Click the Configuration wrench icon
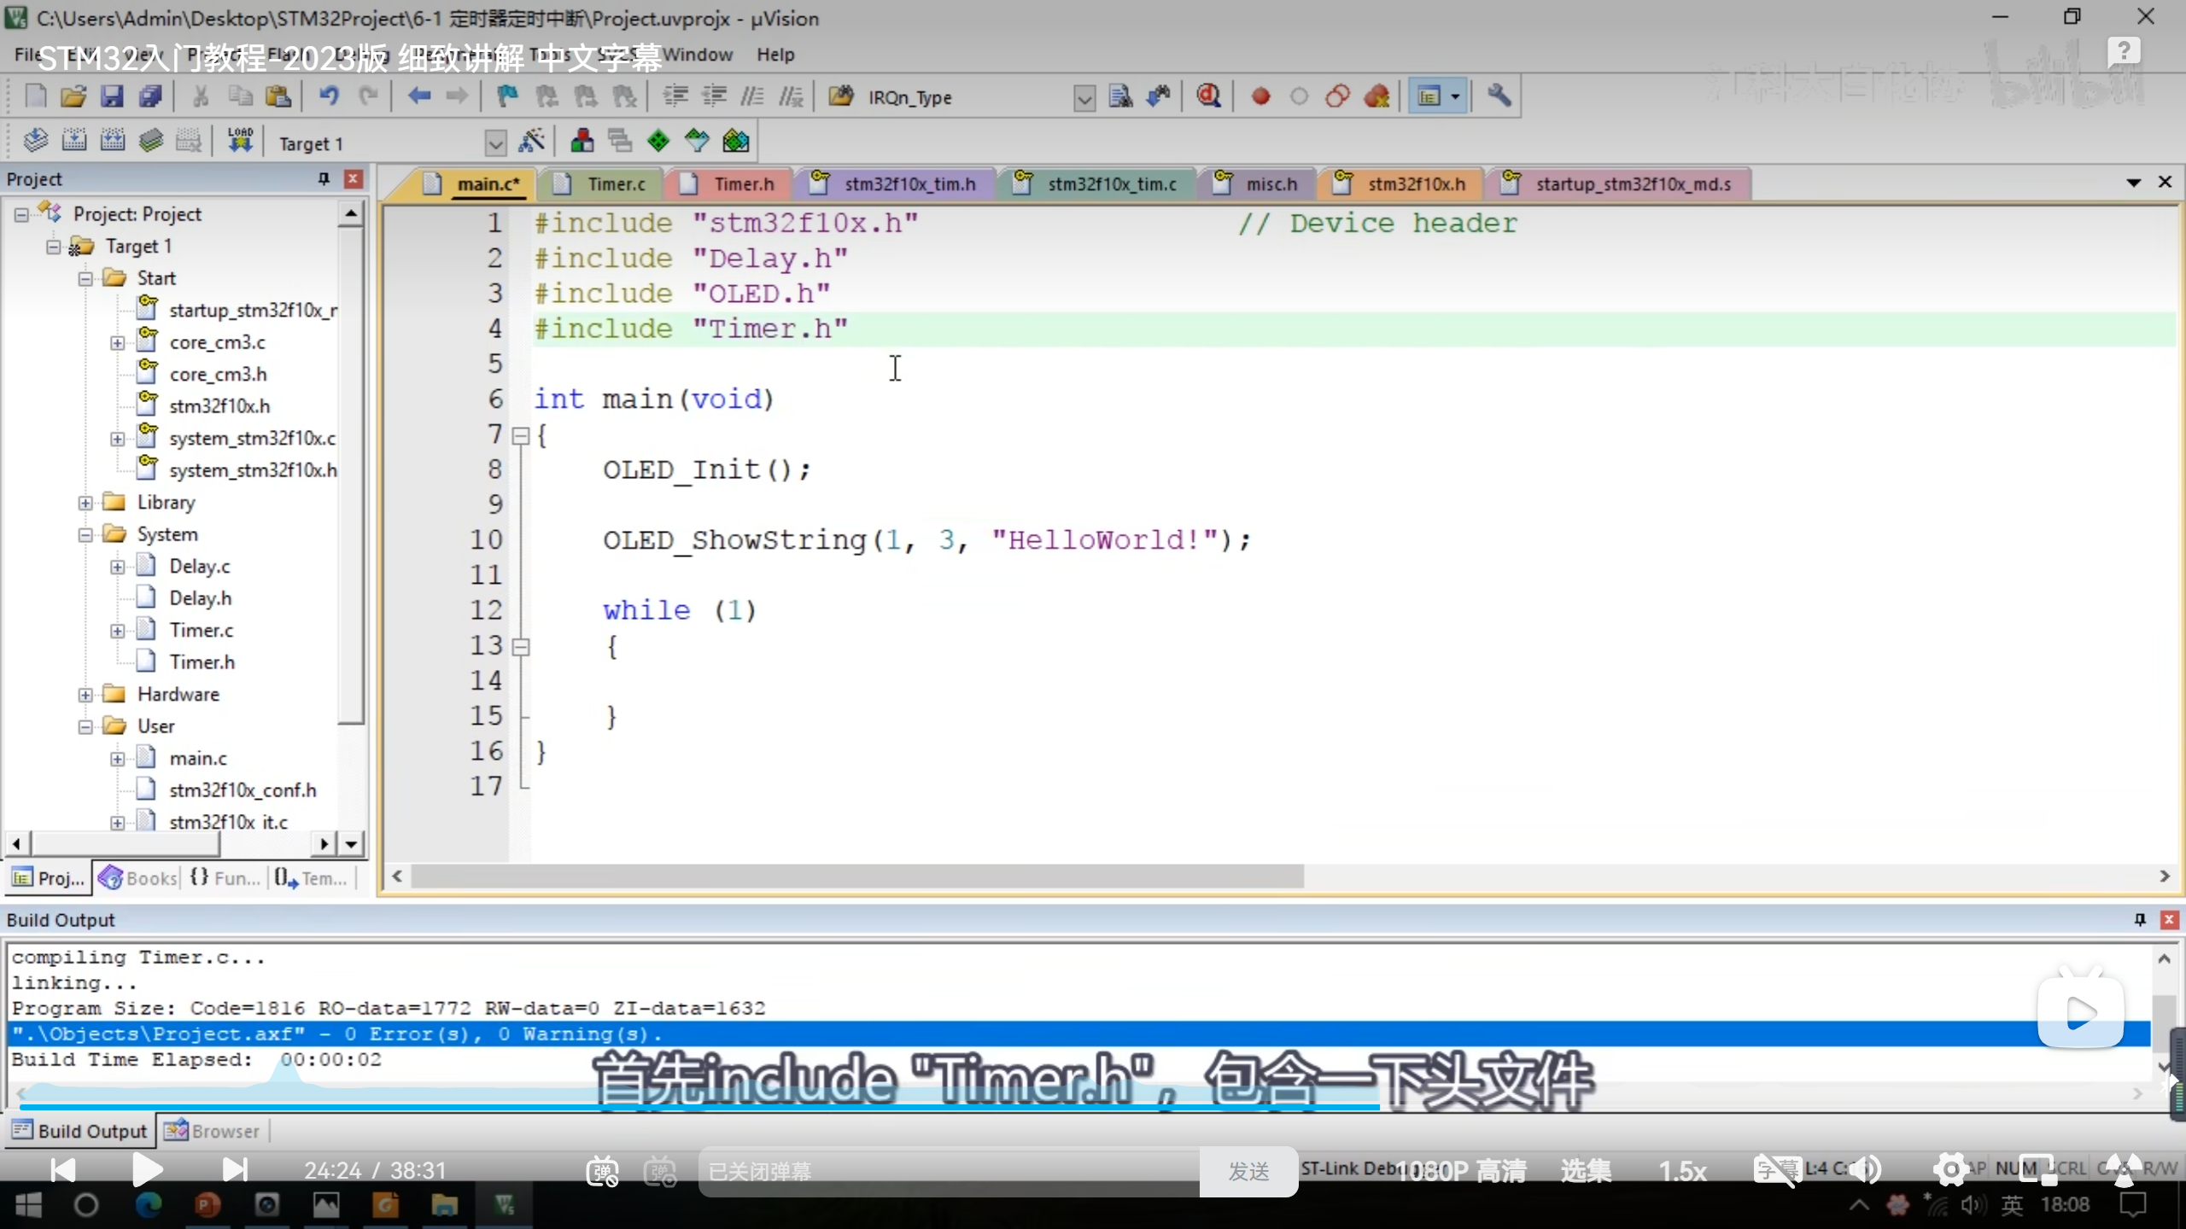The height and width of the screenshot is (1229, 2186). point(1499,96)
